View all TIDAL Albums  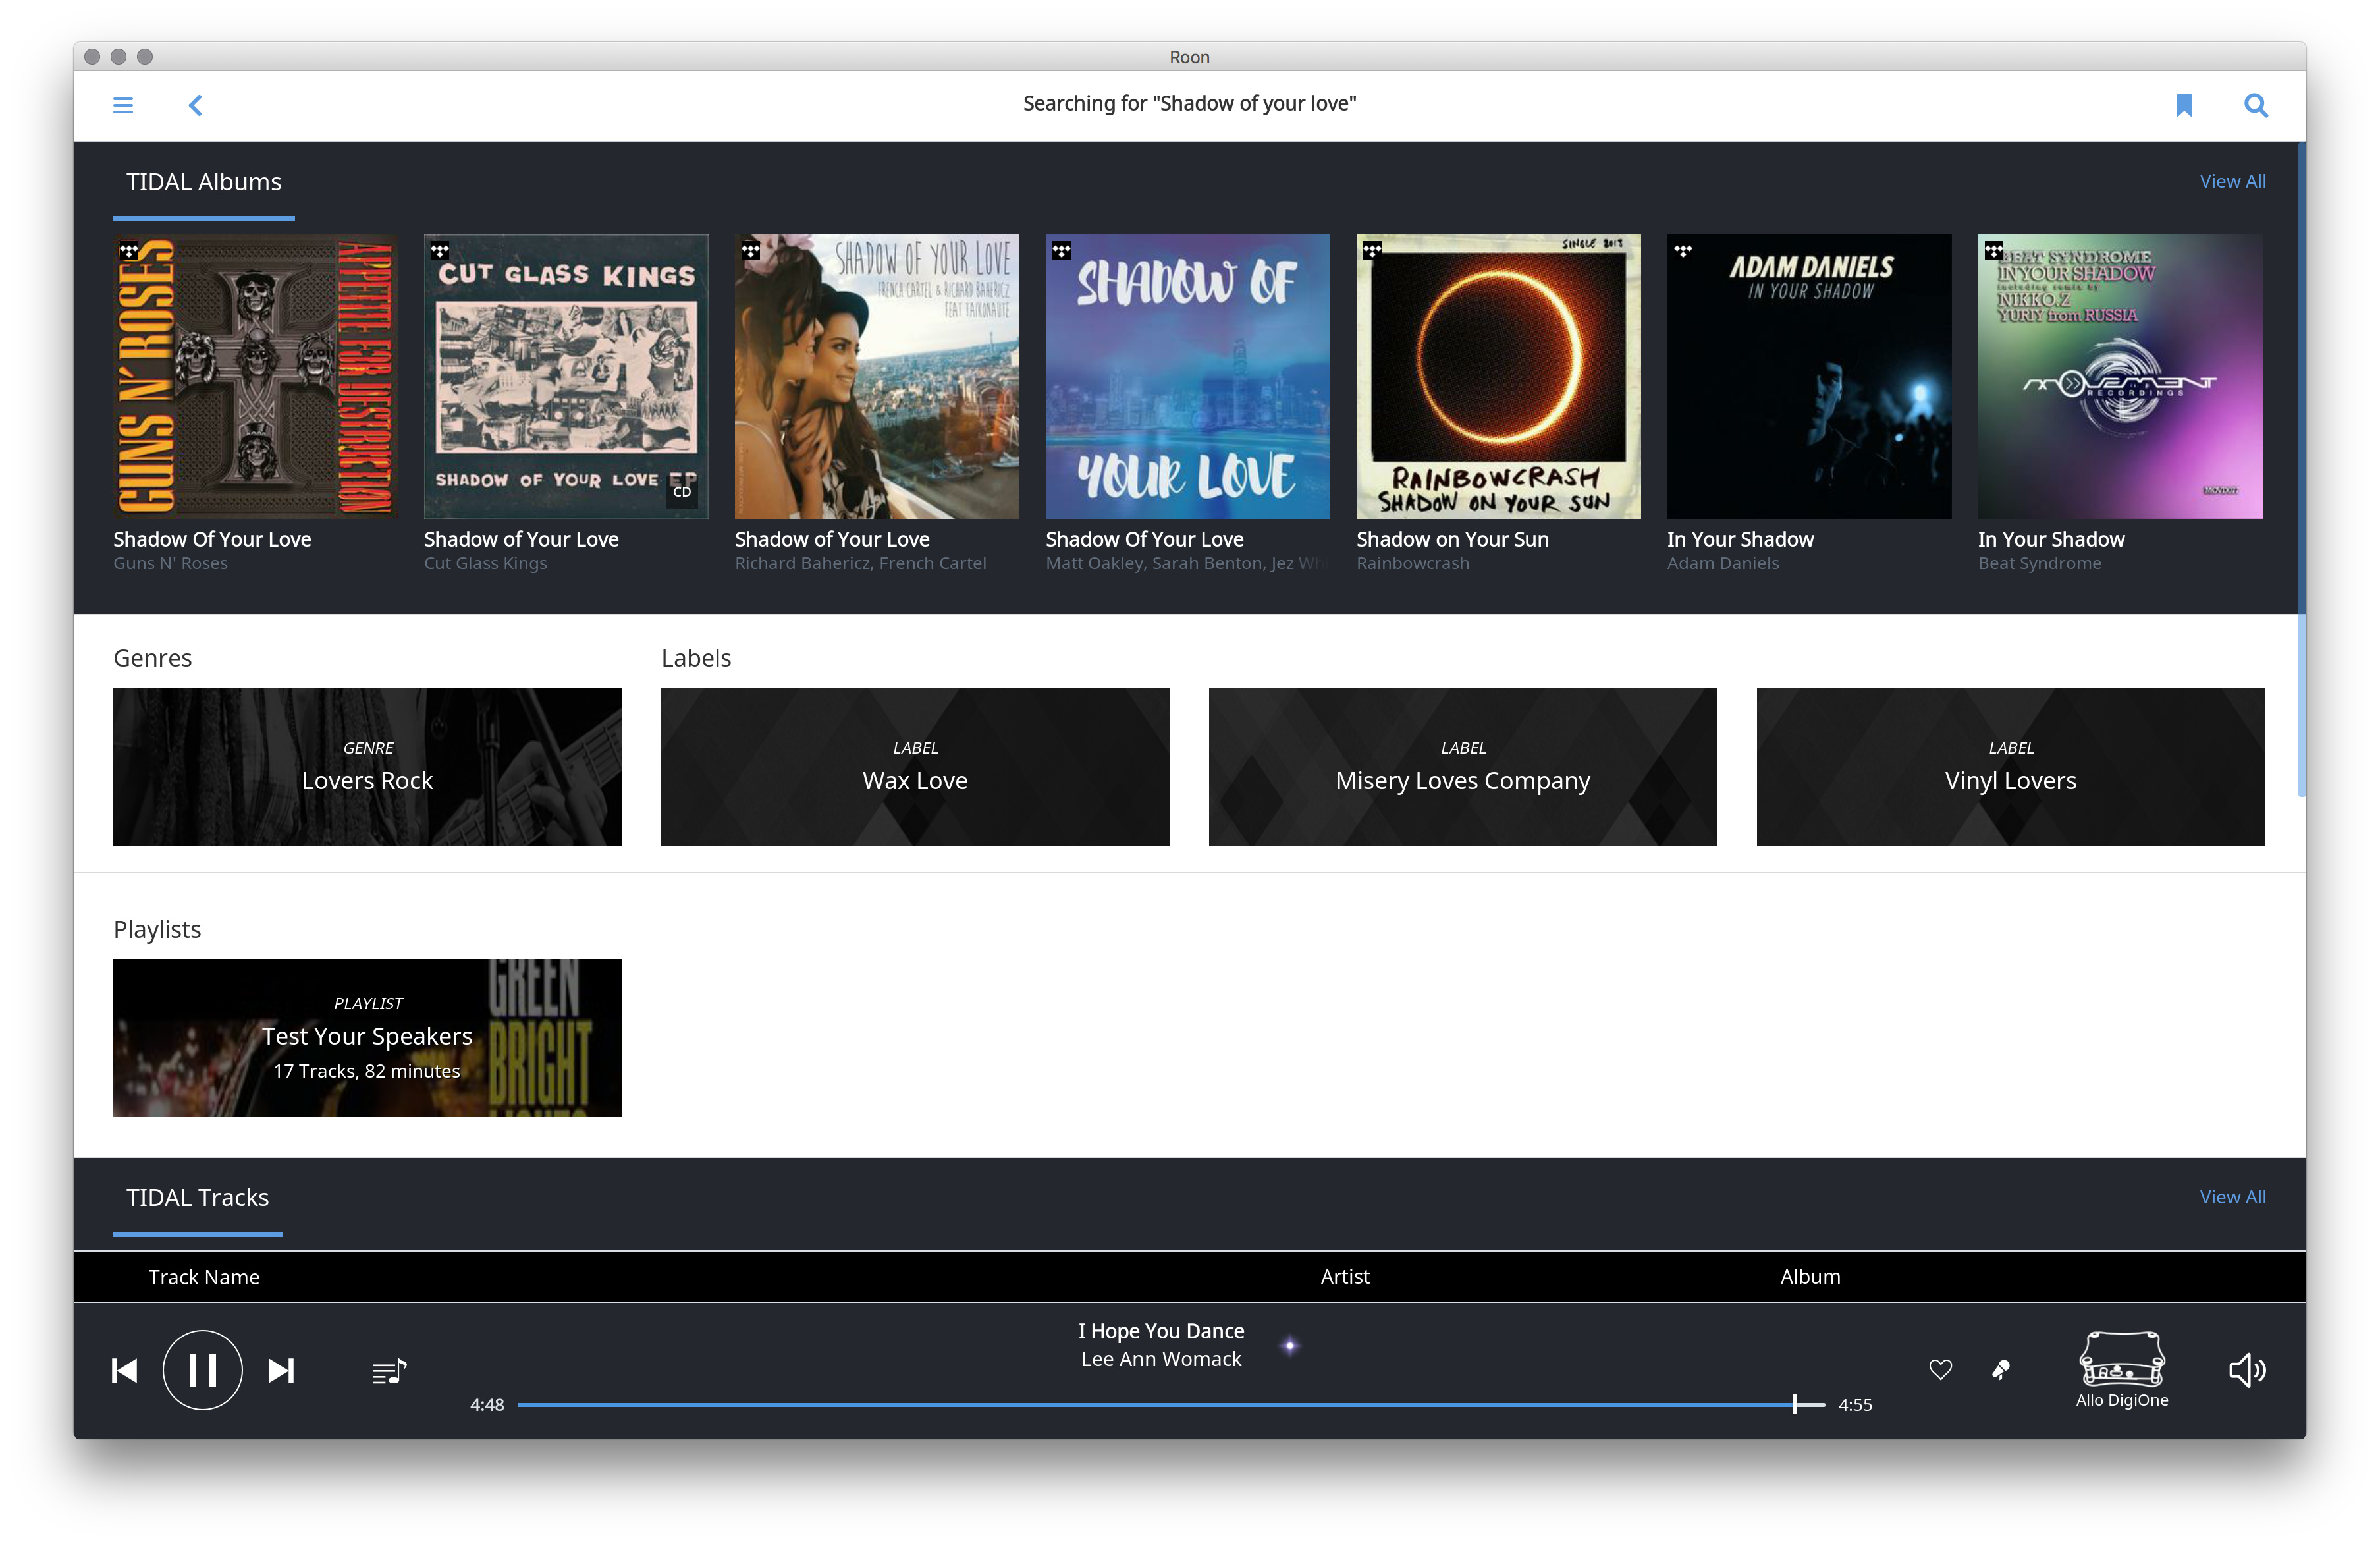2232,181
